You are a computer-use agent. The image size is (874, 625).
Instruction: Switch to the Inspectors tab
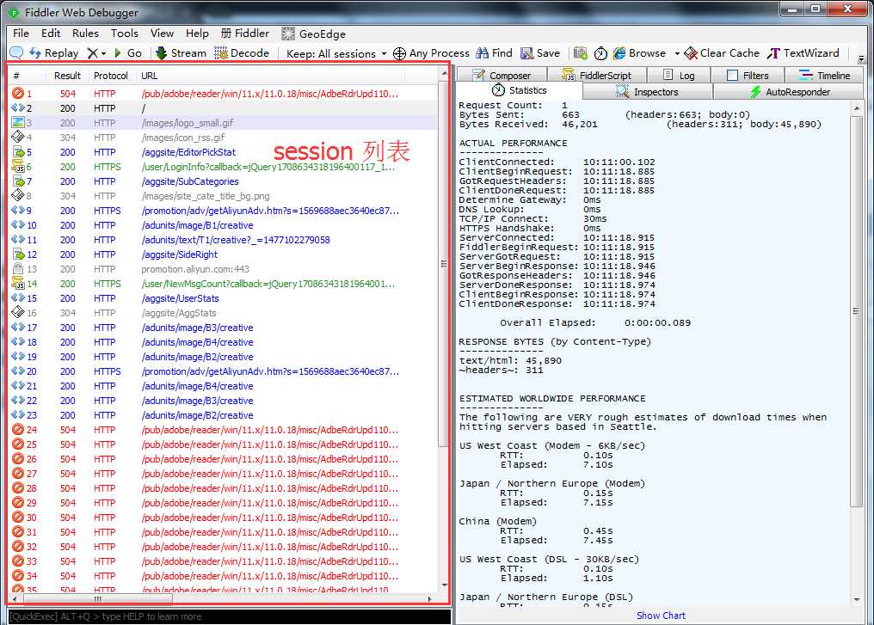pos(647,92)
